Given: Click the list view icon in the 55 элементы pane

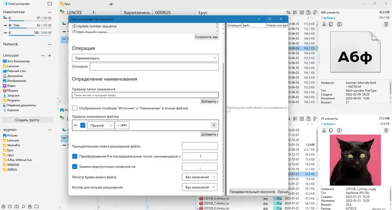Looking at the screenshot, I should [x=295, y=119].
